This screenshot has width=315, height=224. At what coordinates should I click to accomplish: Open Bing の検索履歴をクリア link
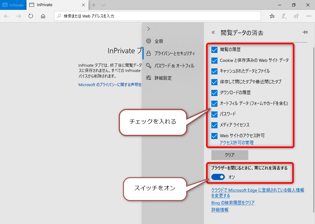click(233, 203)
